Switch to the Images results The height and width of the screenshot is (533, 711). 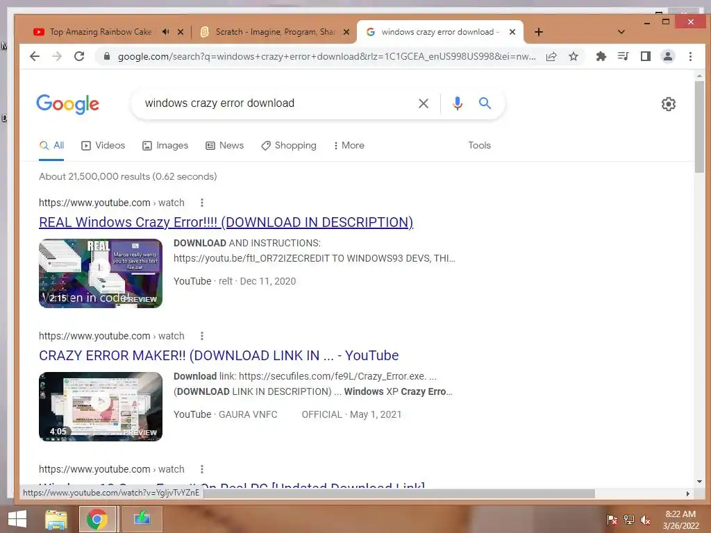[x=165, y=146]
